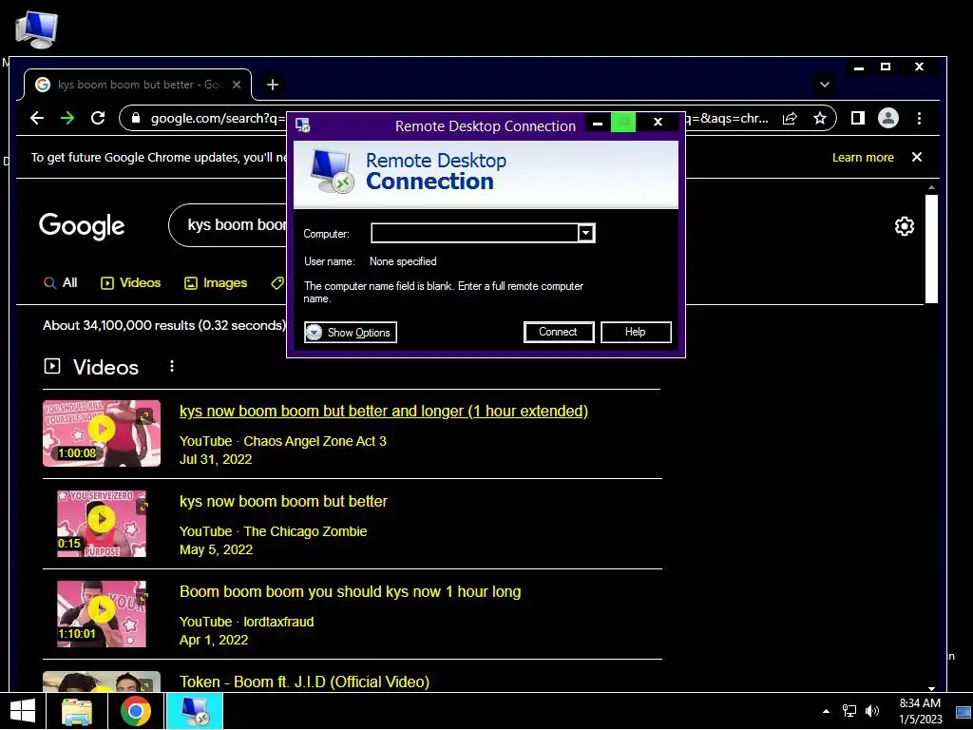Open 'Token - Boom ft. J.I.D (Official Video)' result

tap(304, 682)
